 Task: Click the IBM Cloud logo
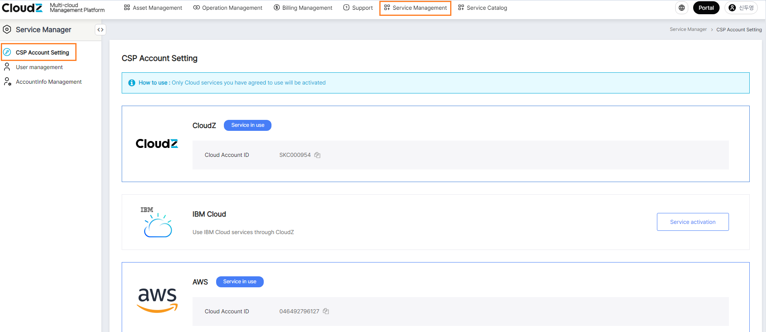[x=157, y=222]
